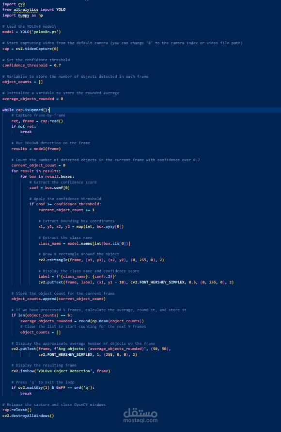The image size is (281, 432).
Task: Click the "# Press 'q' to exit" comment
Action: [43, 382]
